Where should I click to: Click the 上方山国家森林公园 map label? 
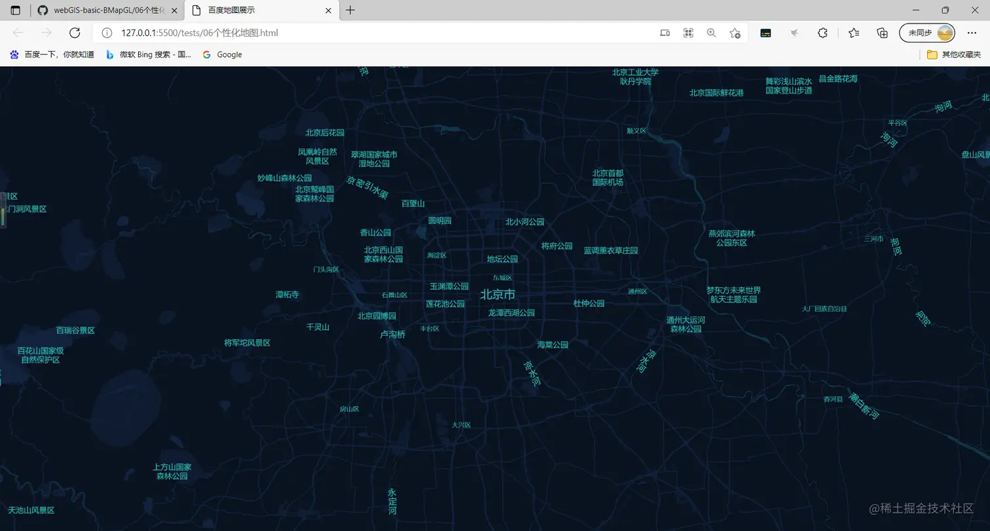click(172, 471)
